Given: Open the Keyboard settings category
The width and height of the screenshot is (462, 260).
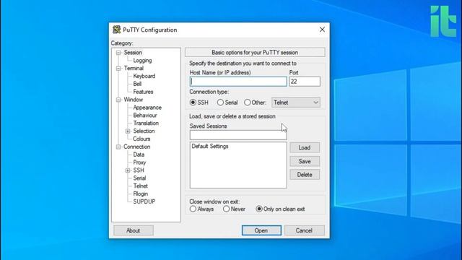Looking at the screenshot, I should tap(144, 76).
